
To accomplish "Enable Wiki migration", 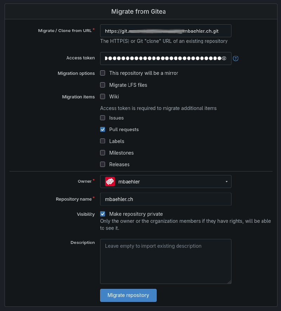I will pyautogui.click(x=102, y=96).
